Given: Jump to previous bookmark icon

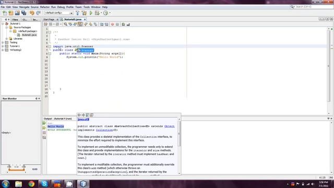Looking at the screenshot, I should click(86, 25).
